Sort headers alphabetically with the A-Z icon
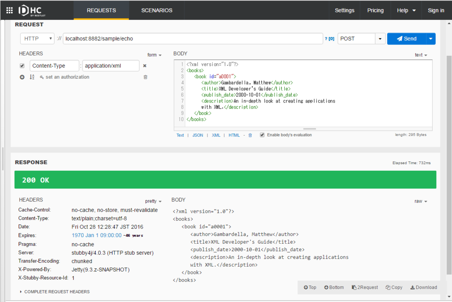The image size is (452, 302). coord(32,77)
